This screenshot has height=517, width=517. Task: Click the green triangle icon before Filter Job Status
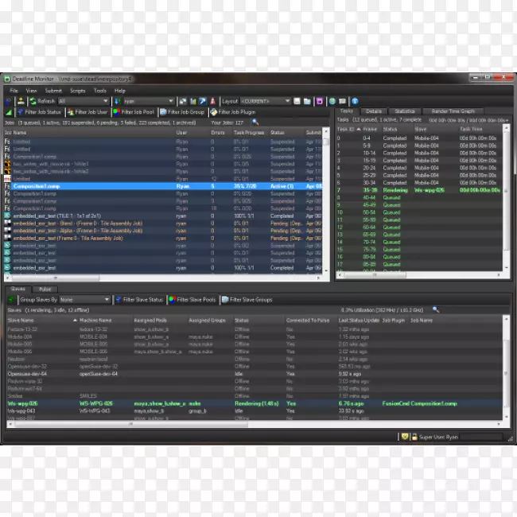(x=9, y=112)
